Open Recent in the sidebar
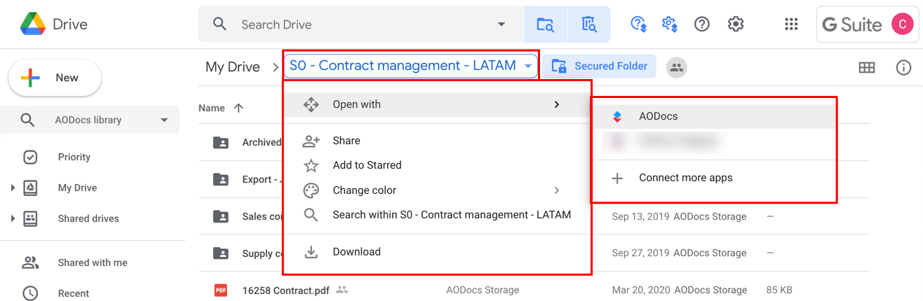This screenshot has height=301, width=923. (x=74, y=293)
